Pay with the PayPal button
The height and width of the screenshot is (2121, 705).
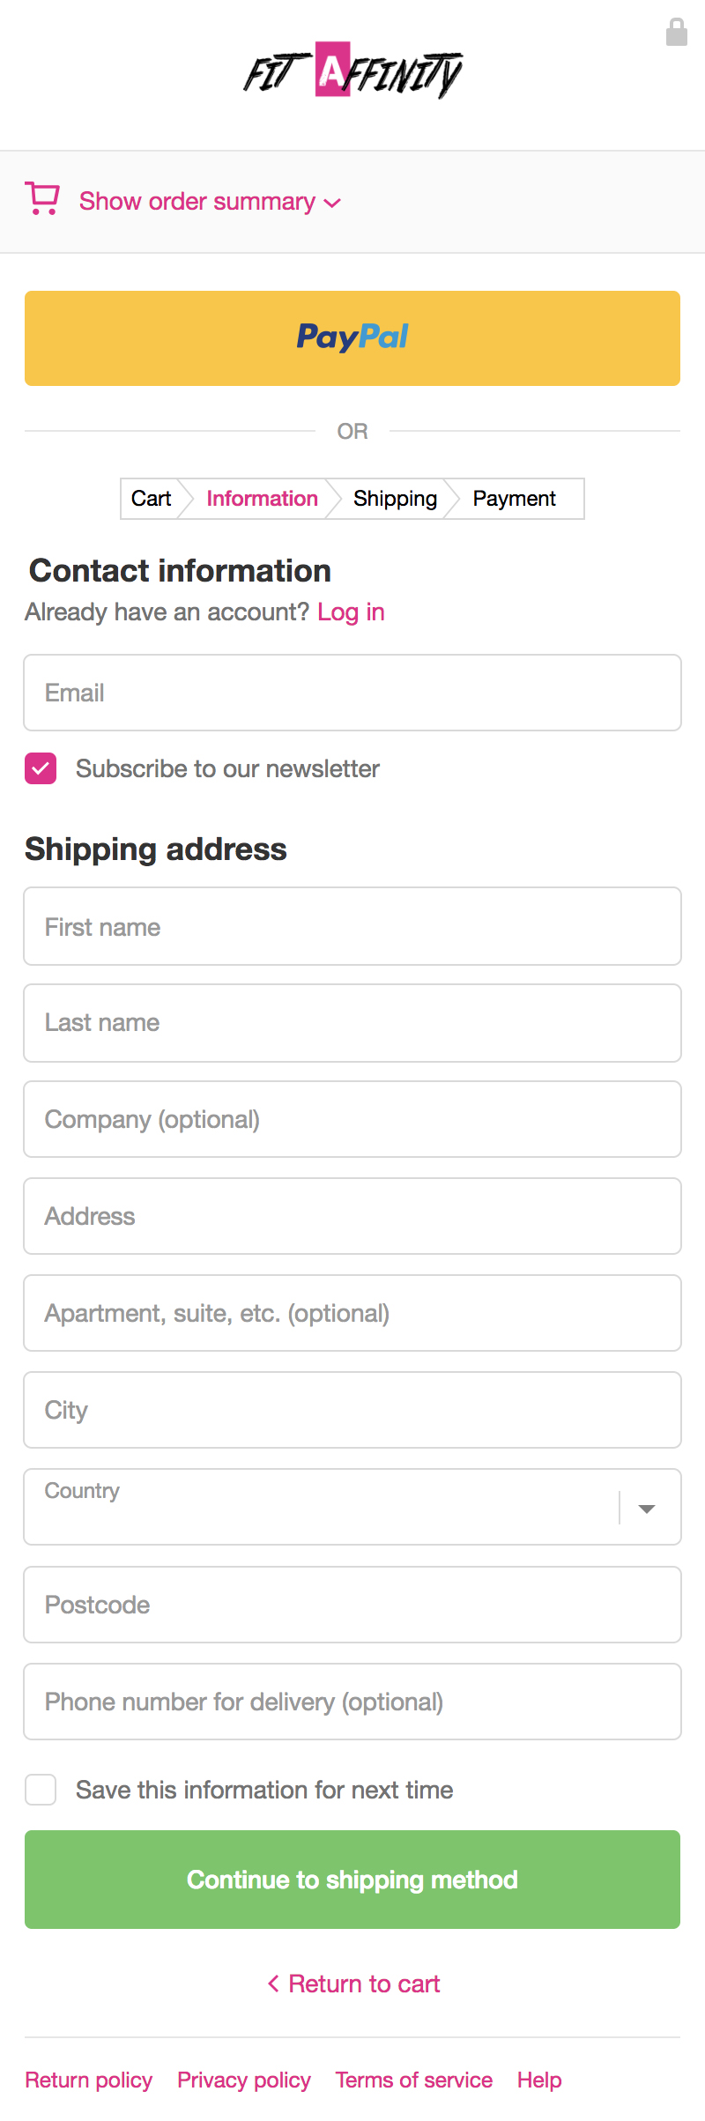pyautogui.click(x=352, y=338)
